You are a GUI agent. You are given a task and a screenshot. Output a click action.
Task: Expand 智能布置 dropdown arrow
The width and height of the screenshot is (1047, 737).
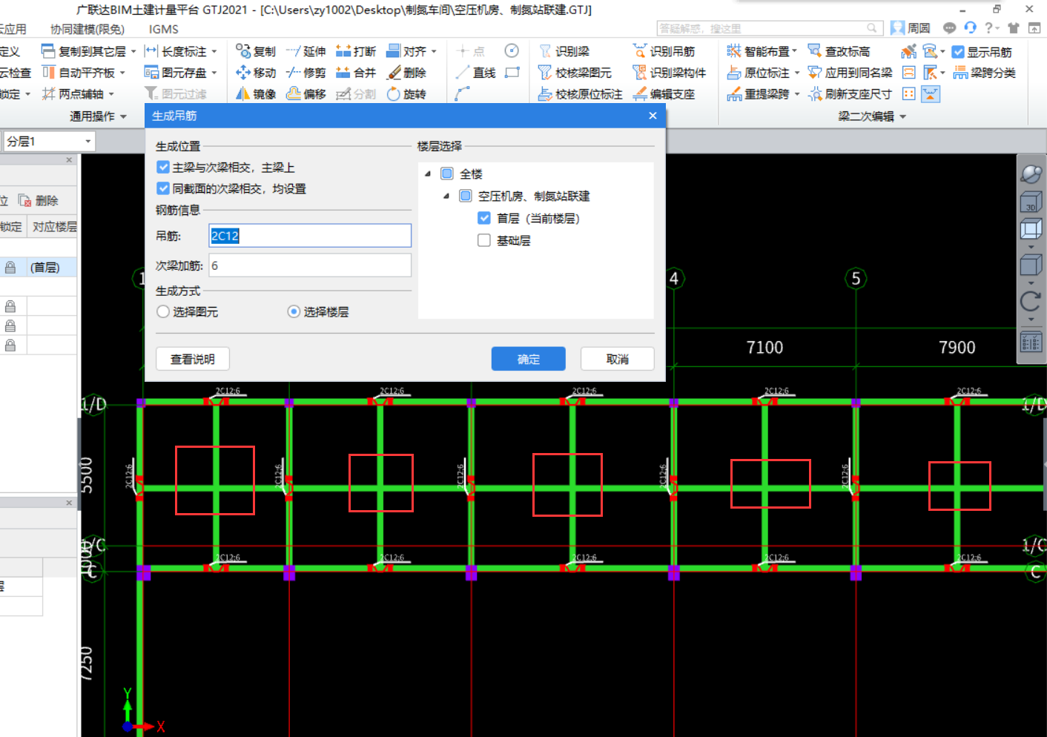[794, 51]
